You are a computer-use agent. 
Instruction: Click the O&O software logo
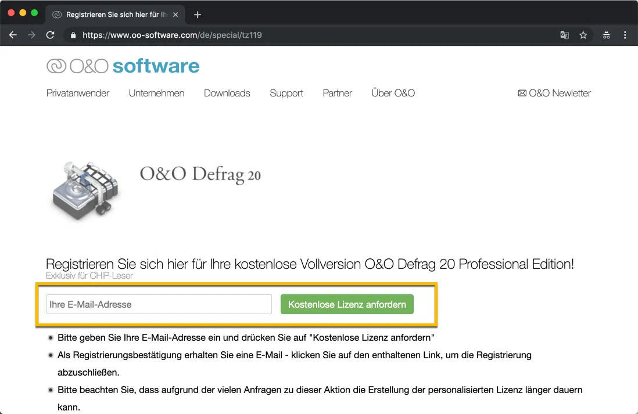click(x=123, y=66)
